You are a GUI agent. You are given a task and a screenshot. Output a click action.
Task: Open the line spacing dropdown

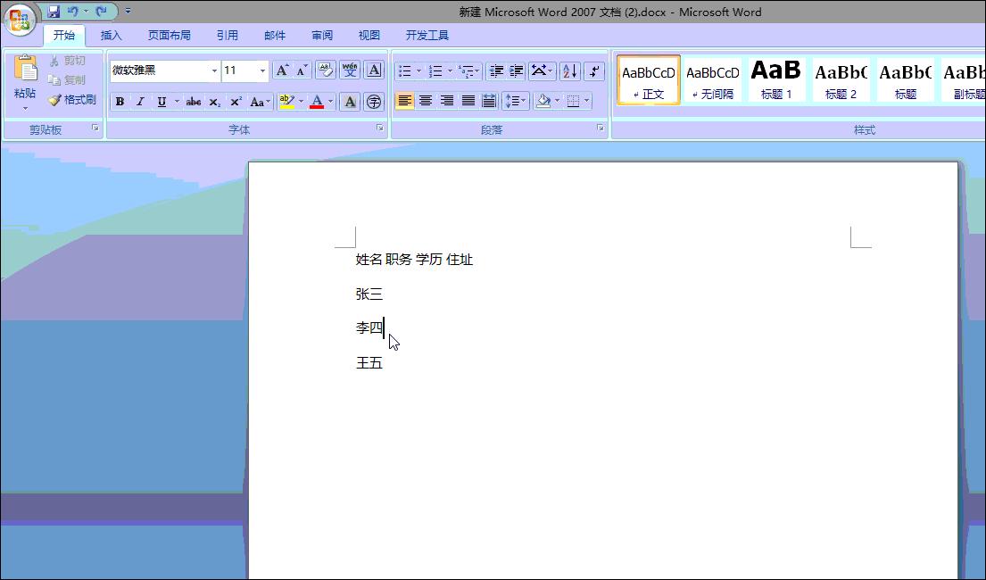click(x=515, y=101)
